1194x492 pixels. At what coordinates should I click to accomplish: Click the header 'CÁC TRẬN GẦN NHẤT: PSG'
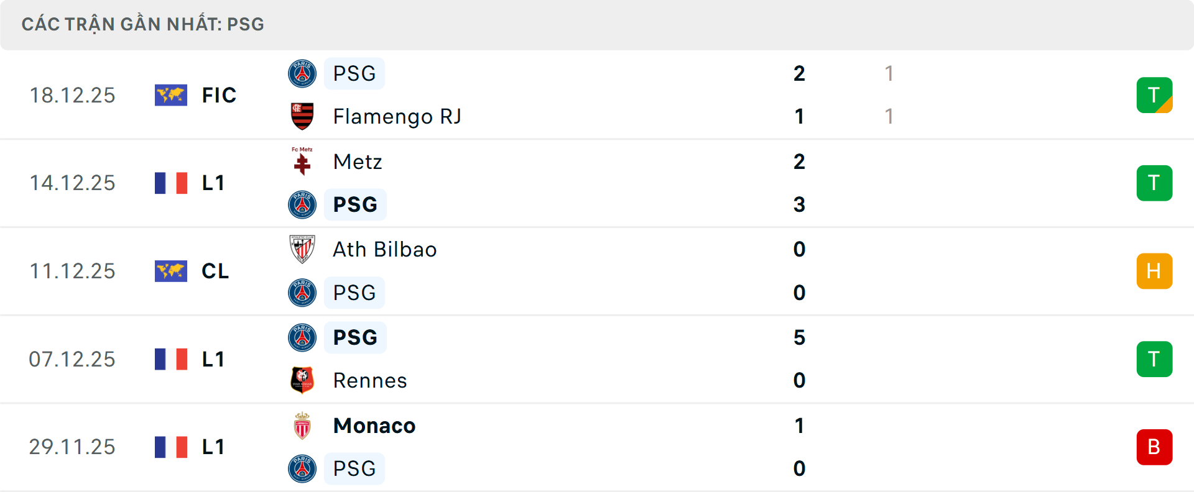pyautogui.click(x=143, y=24)
